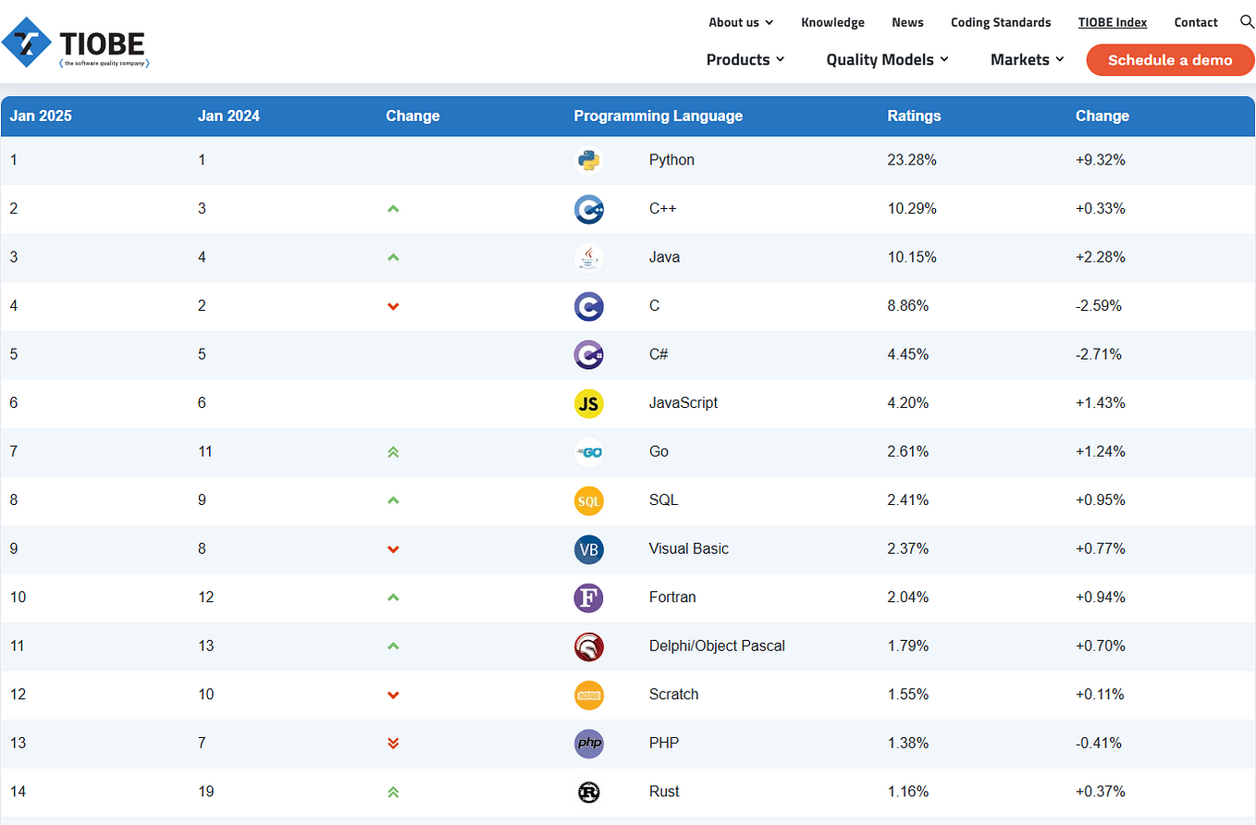
Task: Click the Delphi helmet icon
Action: (x=589, y=646)
